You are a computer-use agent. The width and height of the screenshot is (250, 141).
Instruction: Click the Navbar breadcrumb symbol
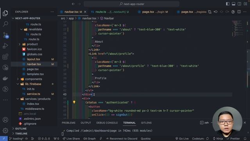[107, 18]
